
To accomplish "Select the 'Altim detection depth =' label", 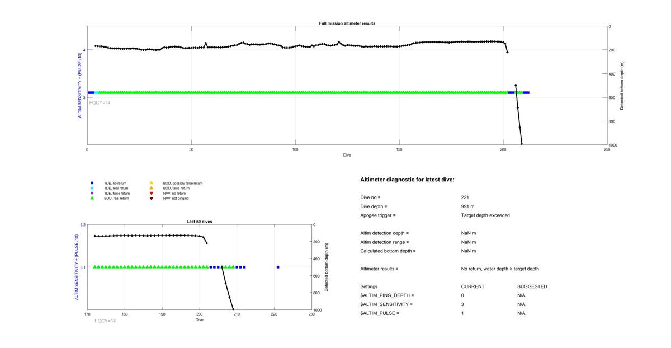I will tap(385, 233).
